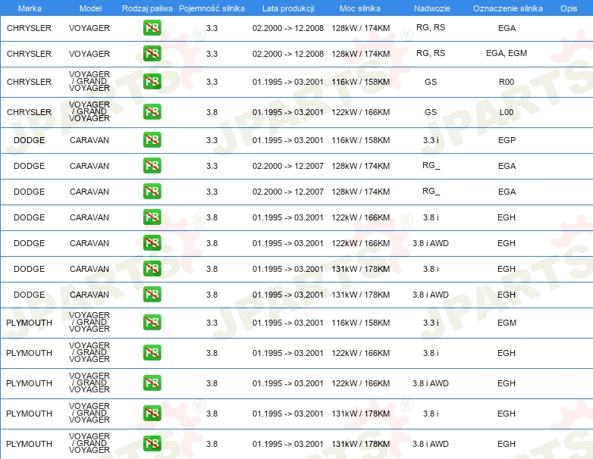593x459 pixels.
Task: Click 'GS' body cell in the R00 row
Action: pyautogui.click(x=431, y=82)
